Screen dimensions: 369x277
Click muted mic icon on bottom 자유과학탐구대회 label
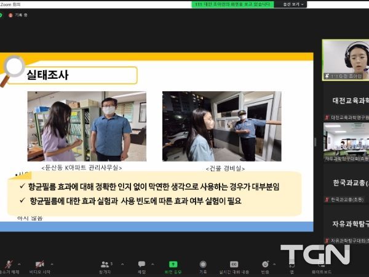327,241
